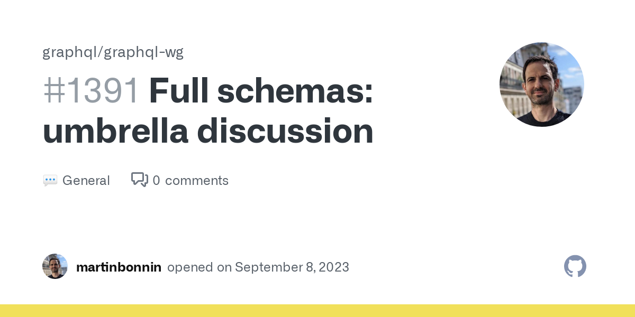Click 'umbrella discussion' title text
The width and height of the screenshot is (635, 317).
coord(208,132)
